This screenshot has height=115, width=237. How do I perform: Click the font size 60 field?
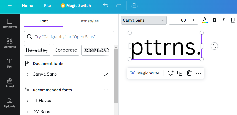(x=184, y=20)
